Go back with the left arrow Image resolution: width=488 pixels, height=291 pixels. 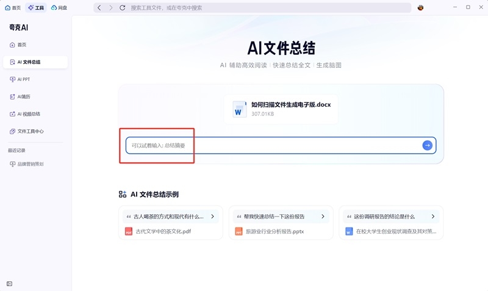point(99,8)
